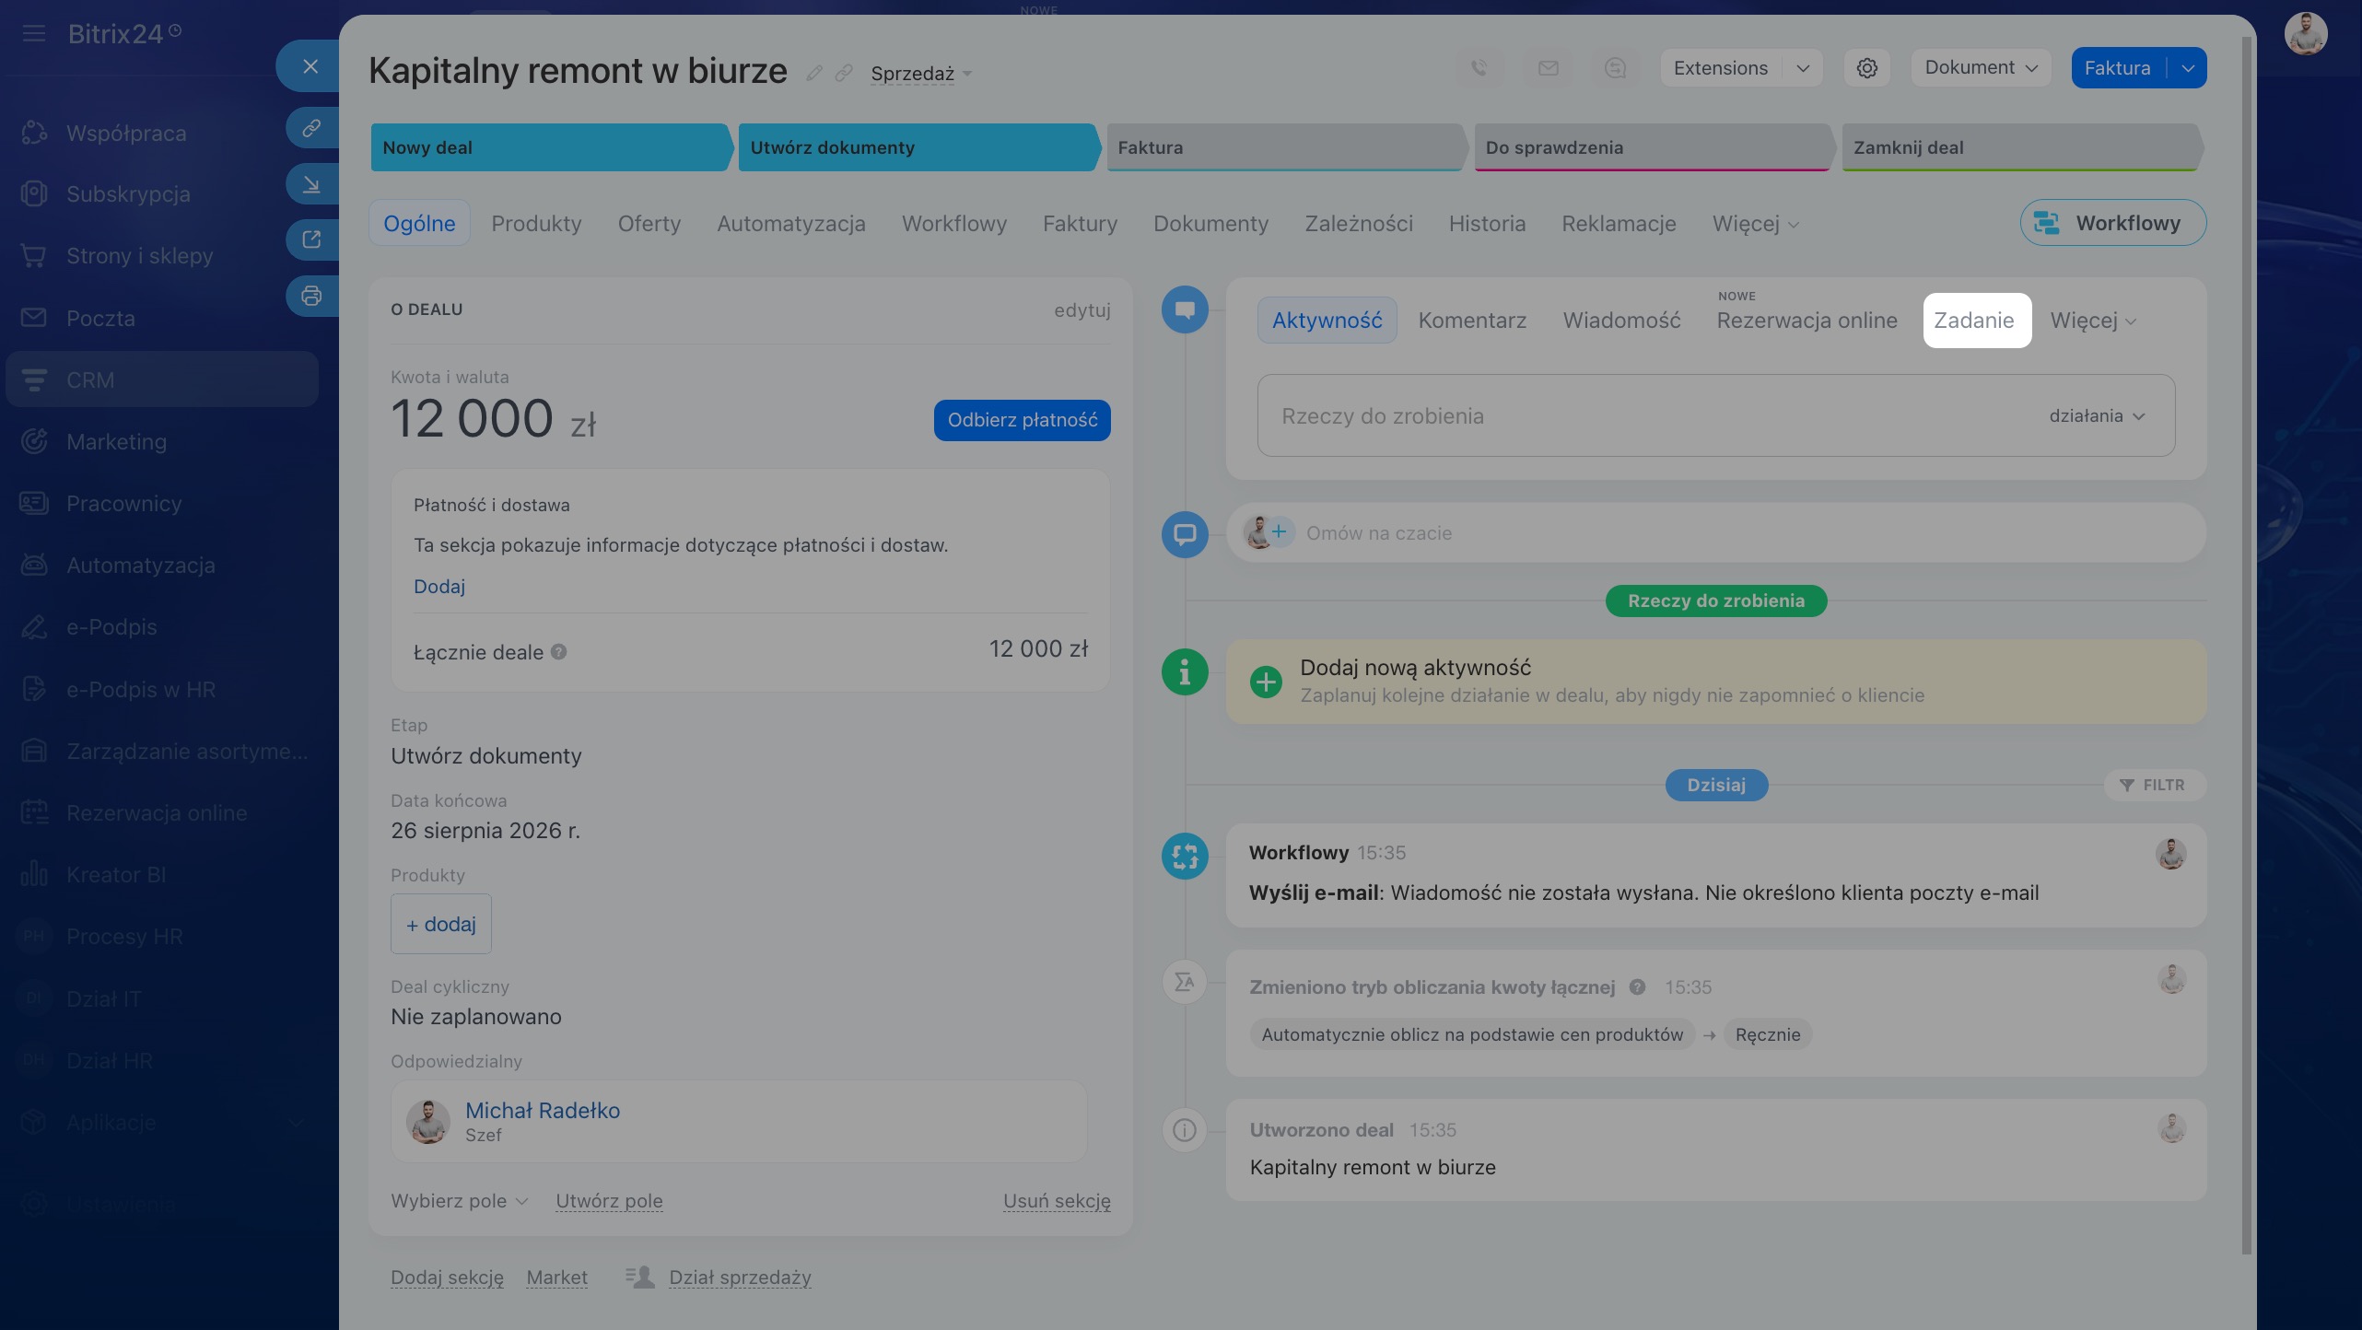Click Usuń sekcję link
This screenshot has width=2362, height=1330.
coord(1057,1201)
